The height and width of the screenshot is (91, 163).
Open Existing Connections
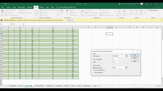pos(25,13)
